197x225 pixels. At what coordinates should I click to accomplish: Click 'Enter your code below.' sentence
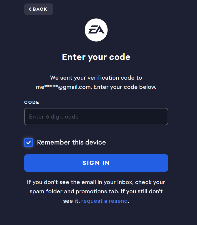[x=125, y=87]
